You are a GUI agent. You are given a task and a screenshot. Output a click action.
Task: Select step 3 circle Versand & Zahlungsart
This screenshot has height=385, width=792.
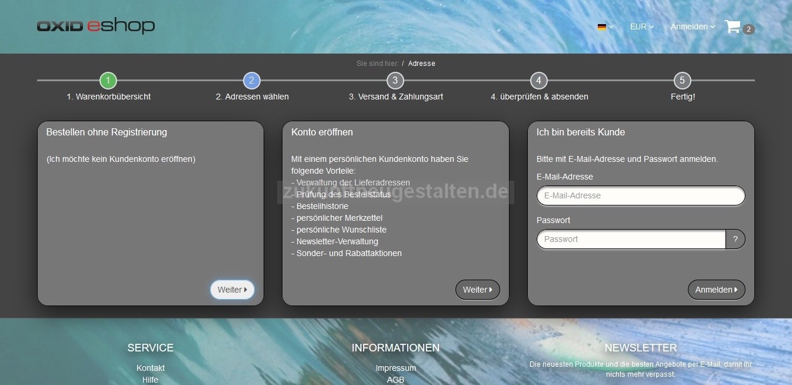[x=395, y=81]
